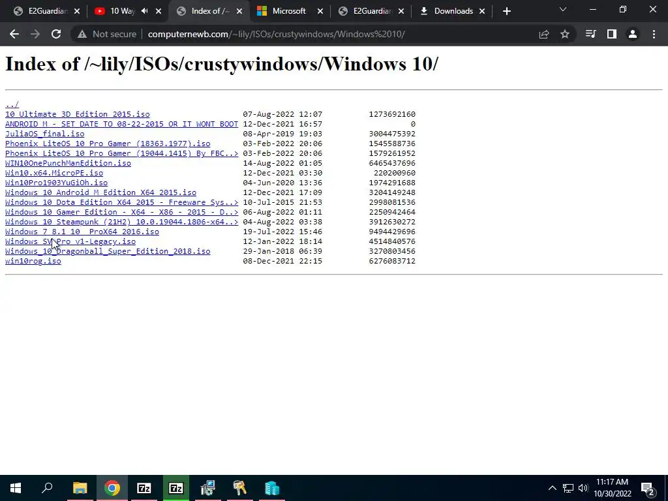This screenshot has width=668, height=501.
Task: Open the installer taskbar icon
Action: click(x=208, y=488)
